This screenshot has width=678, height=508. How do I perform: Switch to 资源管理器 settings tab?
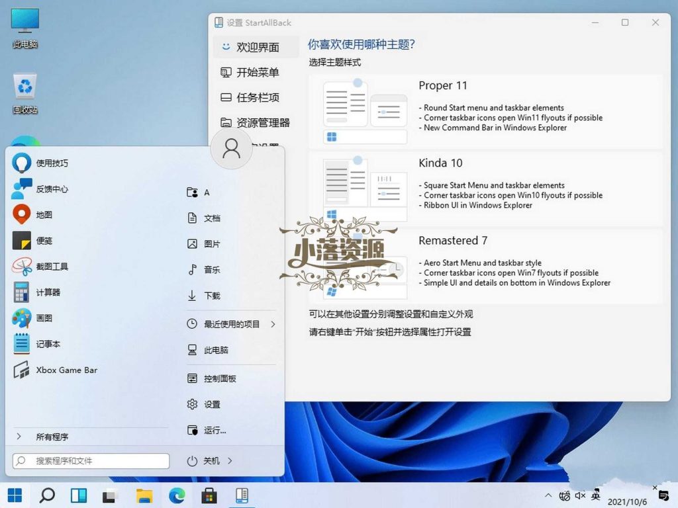[x=256, y=122]
